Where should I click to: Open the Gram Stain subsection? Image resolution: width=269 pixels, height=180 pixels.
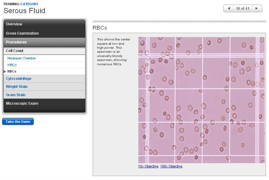pos(16,95)
